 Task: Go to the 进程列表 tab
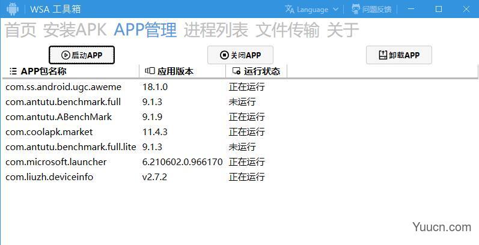215,30
